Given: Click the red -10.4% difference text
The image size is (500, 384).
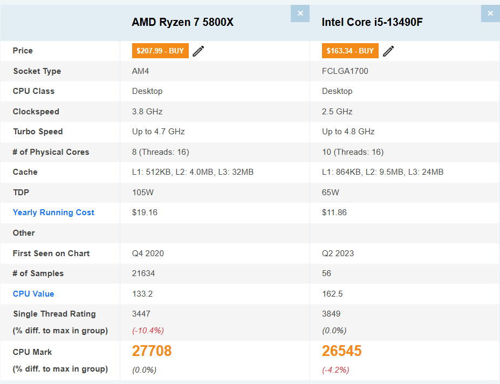Looking at the screenshot, I should (148, 330).
